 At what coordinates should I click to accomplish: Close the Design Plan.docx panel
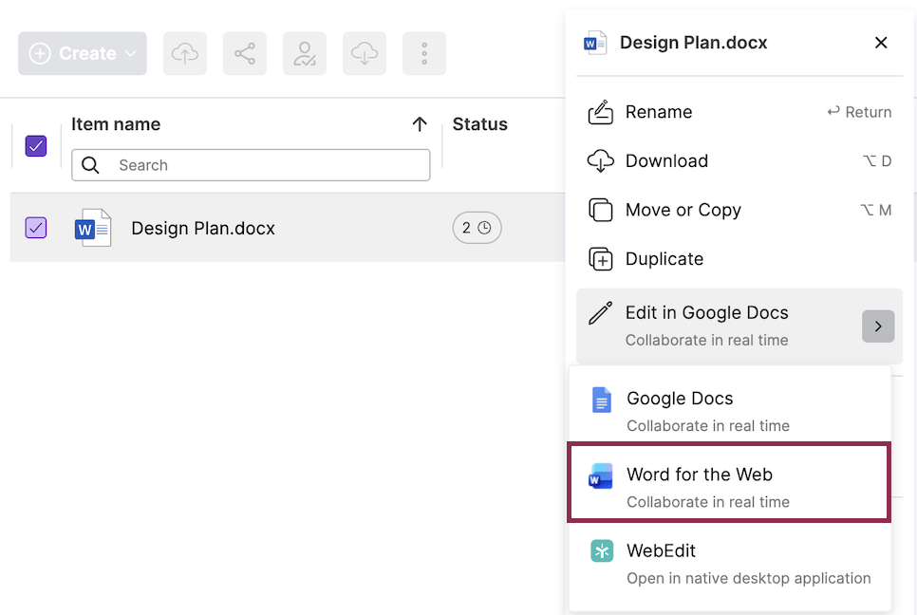[881, 43]
